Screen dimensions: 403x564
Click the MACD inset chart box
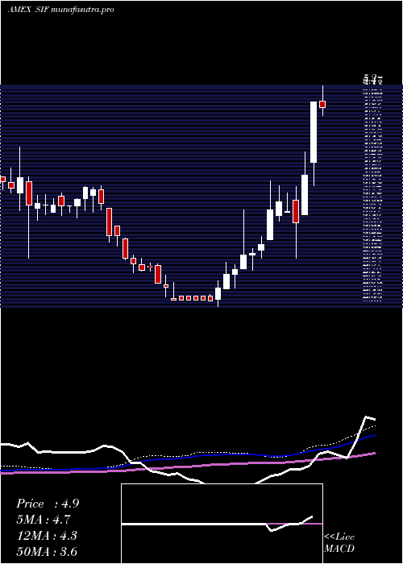tap(222, 524)
